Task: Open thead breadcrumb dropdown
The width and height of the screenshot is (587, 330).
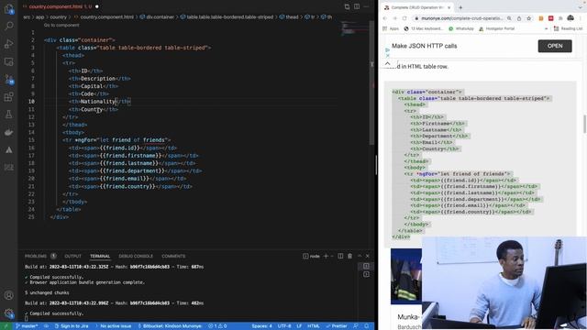Action: click(x=289, y=16)
